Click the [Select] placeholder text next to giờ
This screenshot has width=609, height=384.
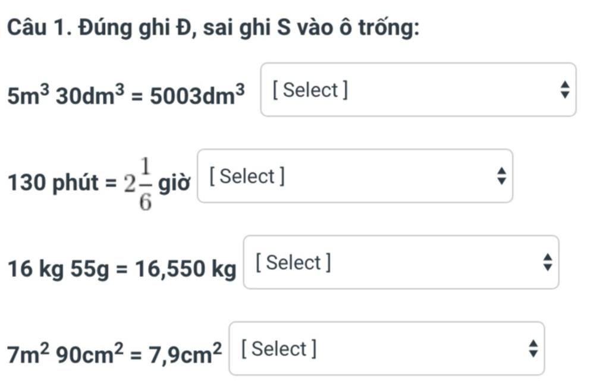tap(247, 177)
